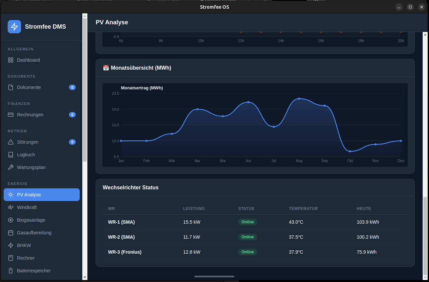The image size is (429, 282).
Task: Click the sidebar scroll down arrow
Action: 85,277
